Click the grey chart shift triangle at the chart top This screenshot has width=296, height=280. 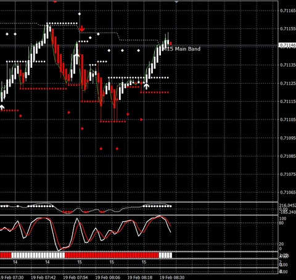point(176,2)
